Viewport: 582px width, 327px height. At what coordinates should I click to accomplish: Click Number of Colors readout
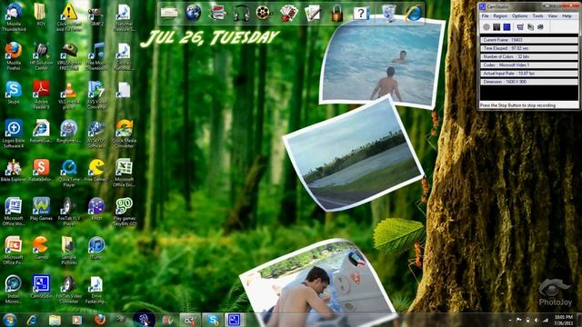[x=529, y=56]
